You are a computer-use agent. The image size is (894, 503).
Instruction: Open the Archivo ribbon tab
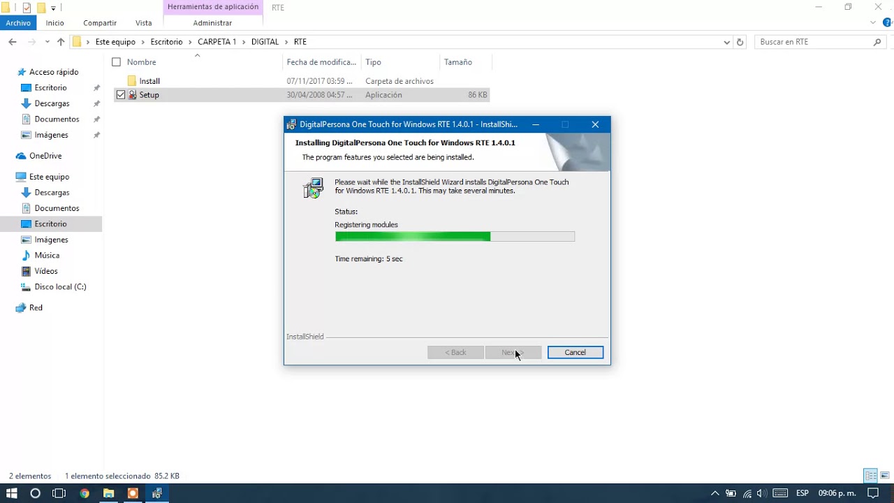pos(18,23)
